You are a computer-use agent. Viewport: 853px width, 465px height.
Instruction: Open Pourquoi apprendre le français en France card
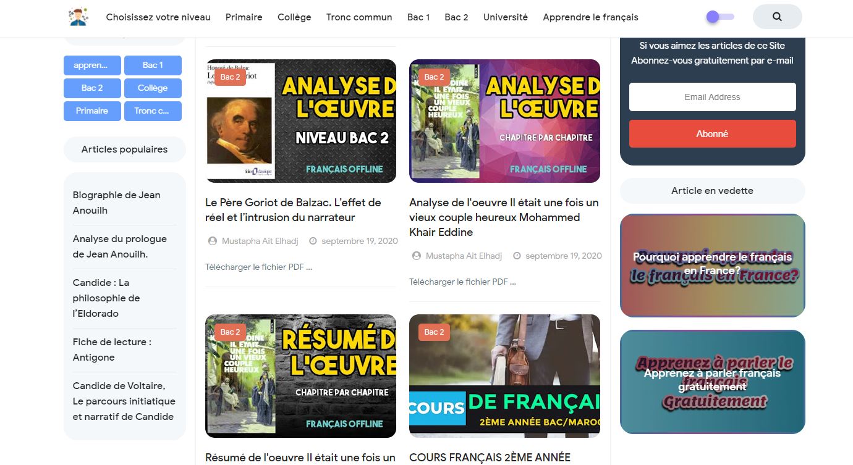(x=712, y=266)
